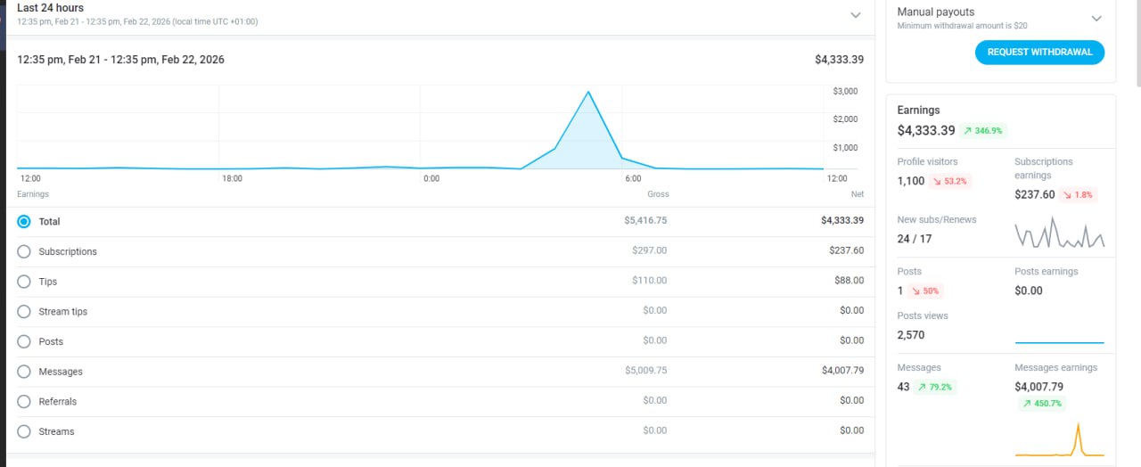Click the Posts earnings $0.00 value

pos(1029,291)
